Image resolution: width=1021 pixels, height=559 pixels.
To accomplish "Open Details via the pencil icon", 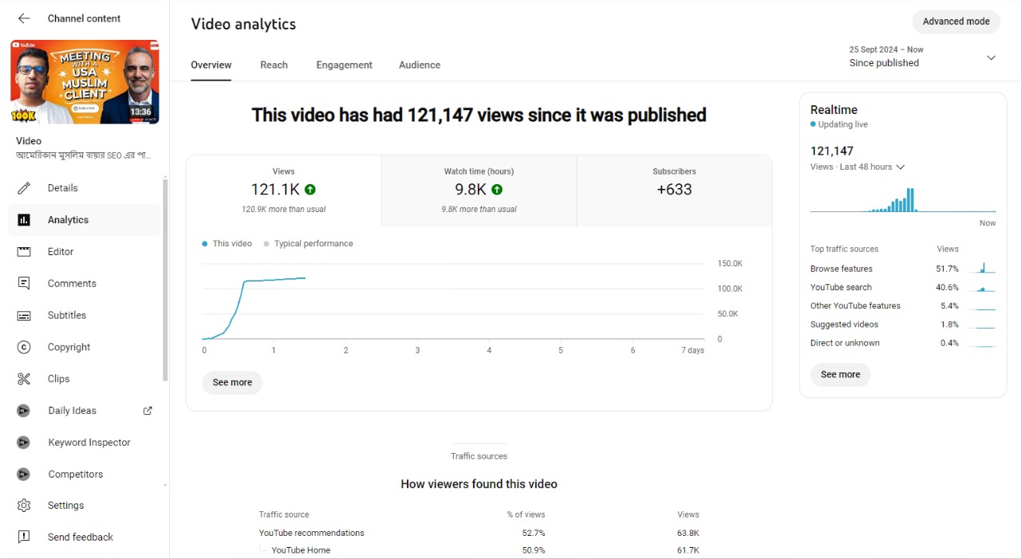I will tap(24, 188).
